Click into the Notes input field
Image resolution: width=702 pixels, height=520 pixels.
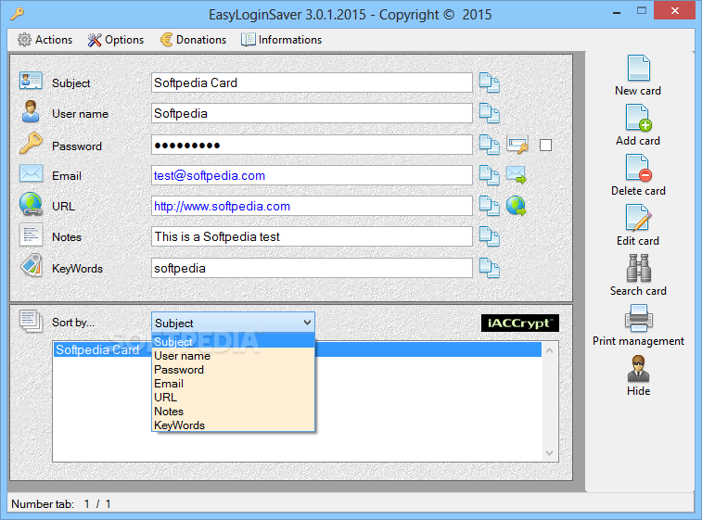pos(312,236)
